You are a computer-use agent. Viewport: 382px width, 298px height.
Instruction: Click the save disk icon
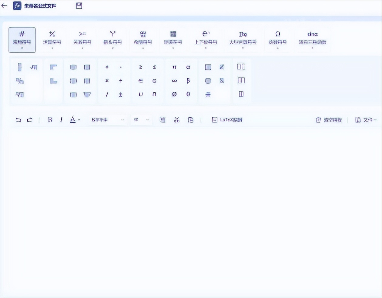[79, 5]
